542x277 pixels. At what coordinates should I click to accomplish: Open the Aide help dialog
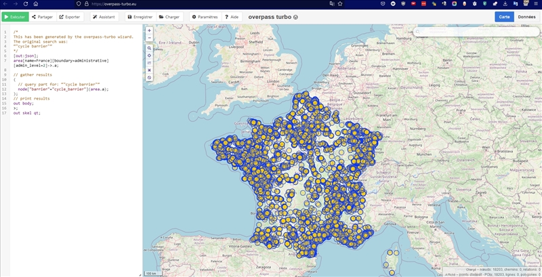point(232,16)
